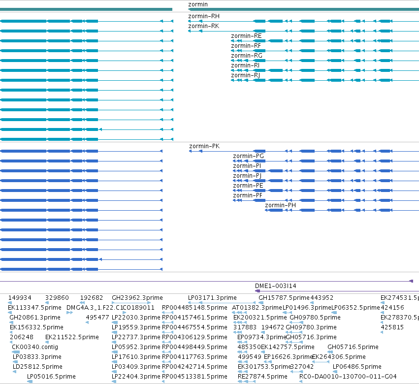Select the EK264306.5prime EST label
The image size is (419, 384).
[339, 357]
